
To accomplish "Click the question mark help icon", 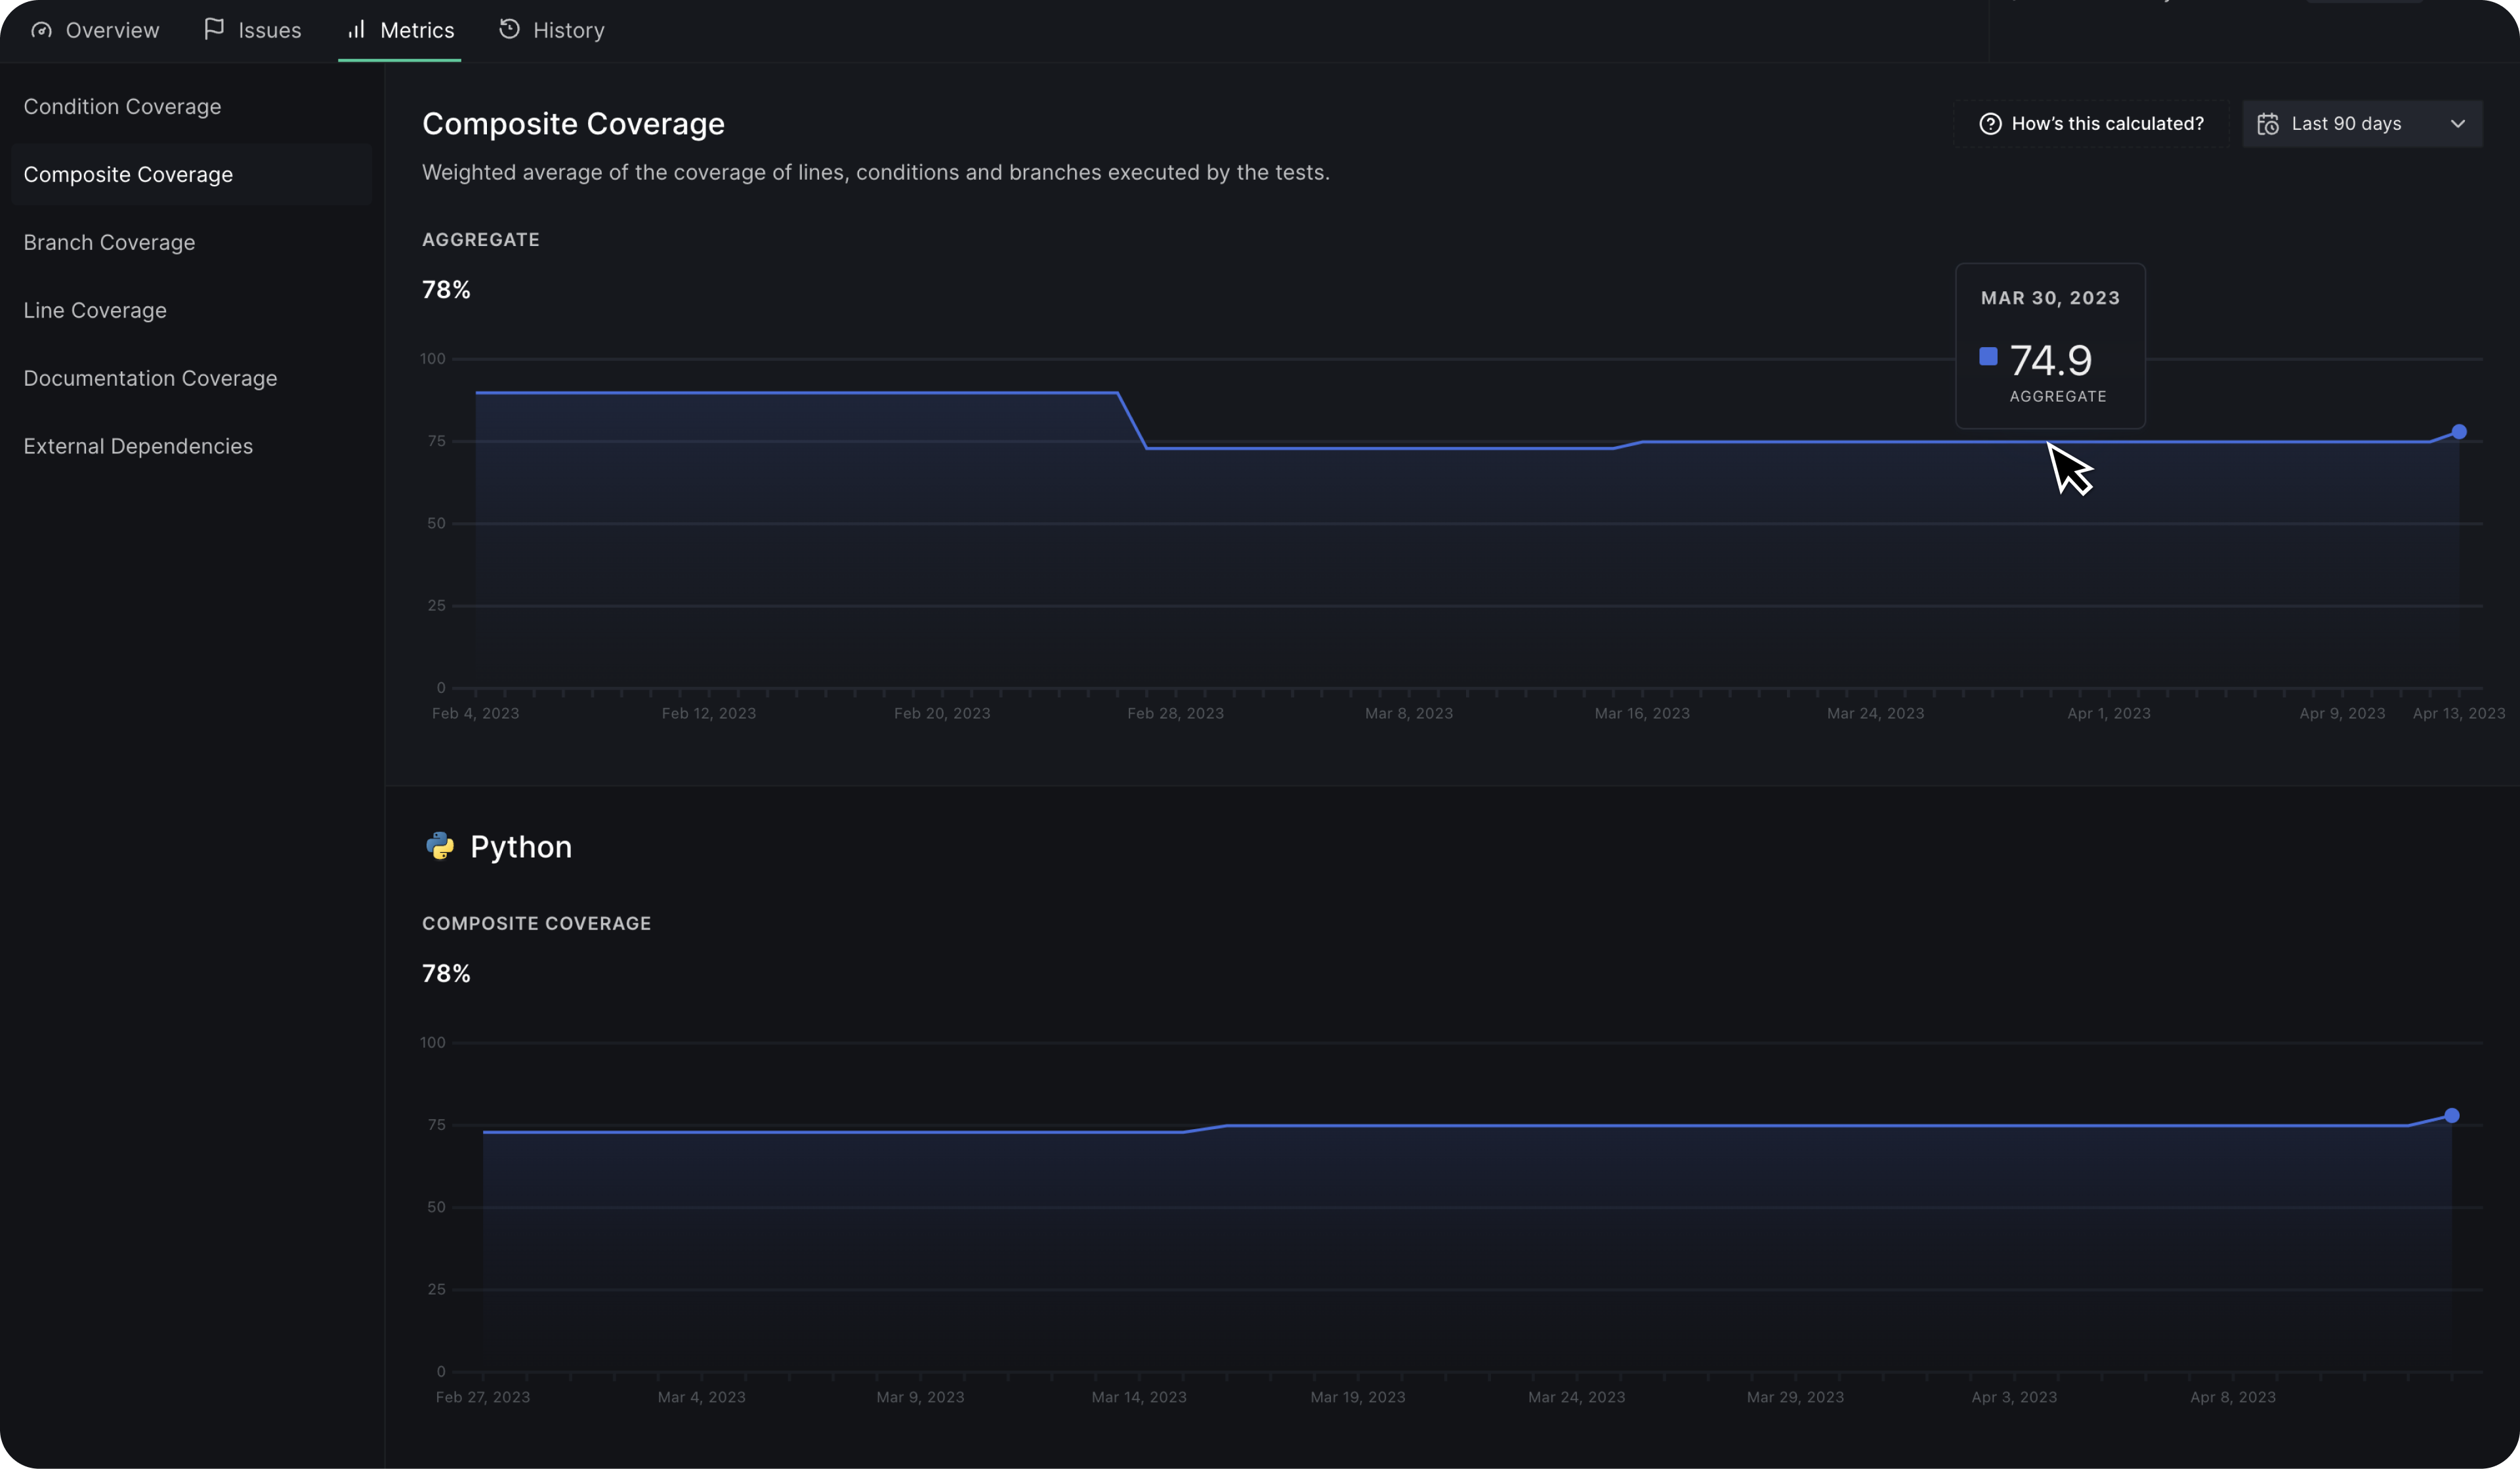I will click(1990, 124).
